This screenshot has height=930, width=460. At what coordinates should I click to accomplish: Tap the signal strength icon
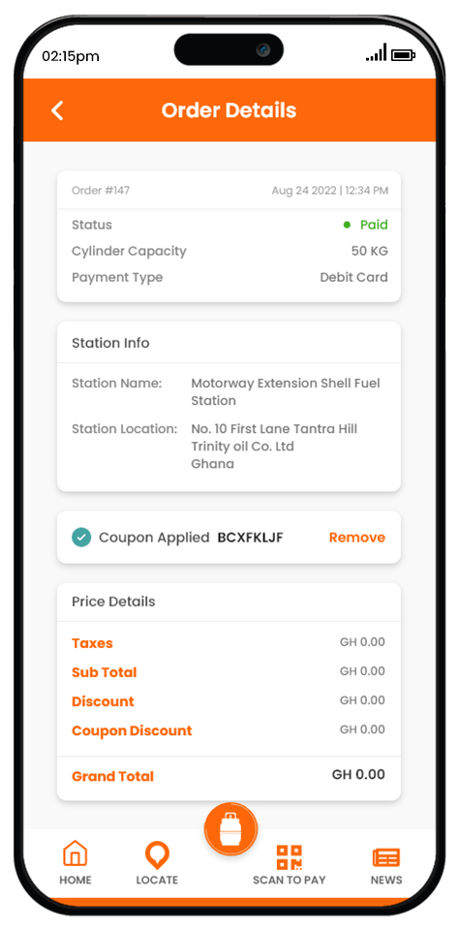tap(376, 52)
